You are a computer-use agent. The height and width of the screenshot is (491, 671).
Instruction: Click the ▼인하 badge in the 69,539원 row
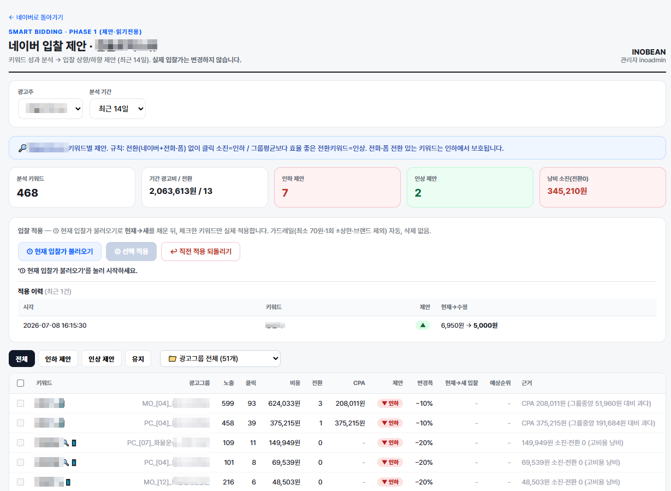tap(390, 463)
